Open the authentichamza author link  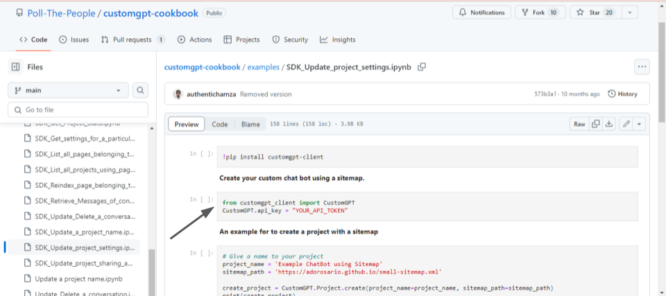[x=212, y=94]
